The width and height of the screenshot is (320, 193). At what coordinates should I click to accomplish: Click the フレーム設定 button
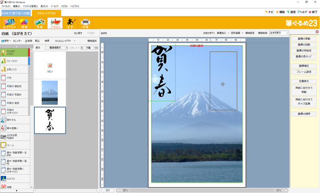(304, 72)
